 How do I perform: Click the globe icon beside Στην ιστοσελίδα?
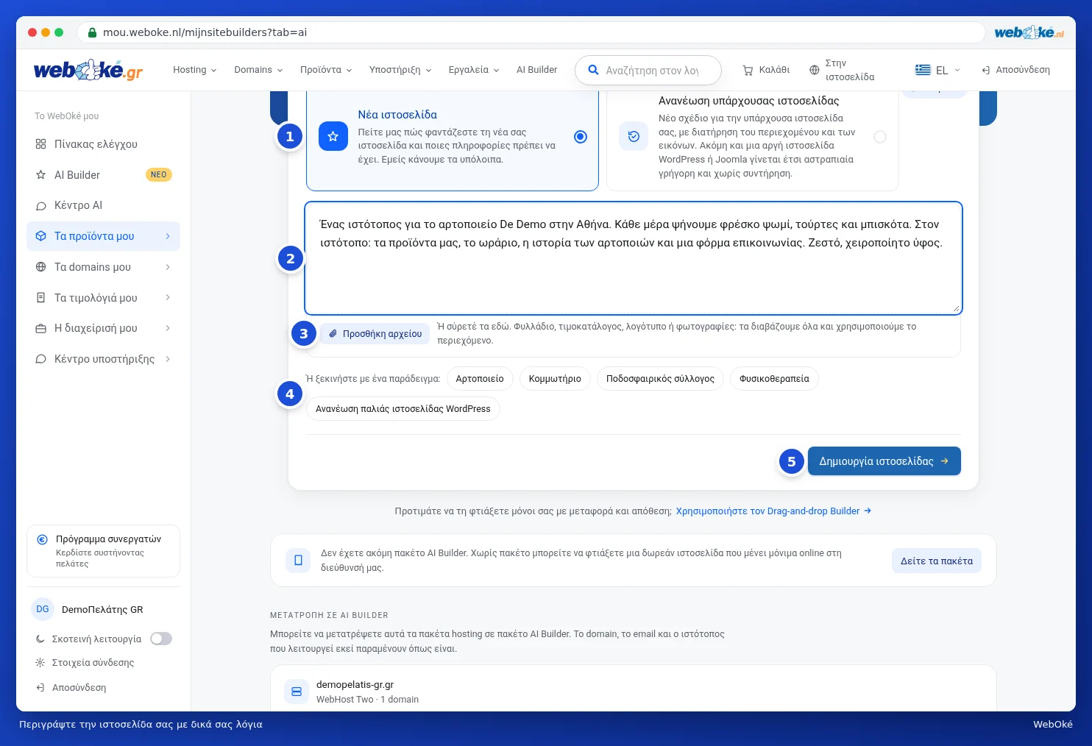click(814, 70)
